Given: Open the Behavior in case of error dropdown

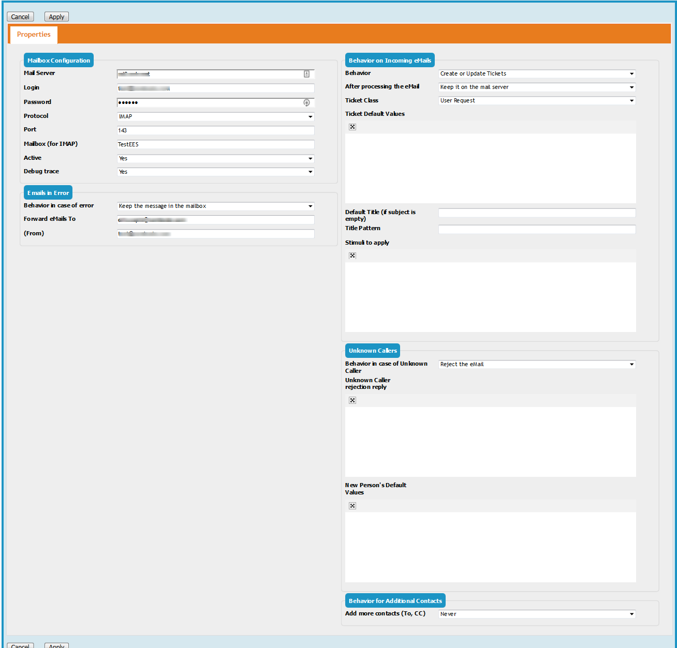Looking at the screenshot, I should [215, 206].
